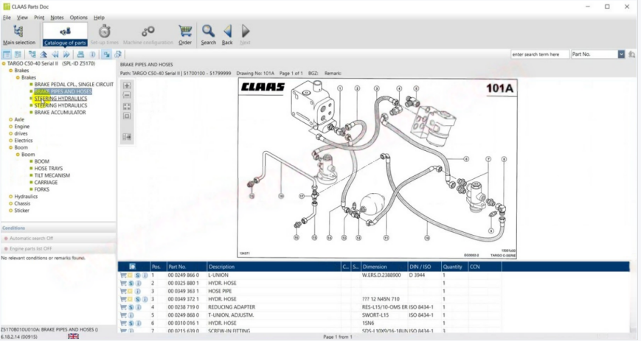Toggle Engine parts list OFF option
This screenshot has height=341, width=641.
30,249
